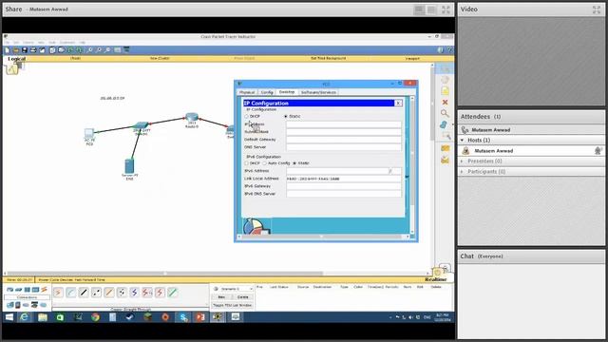Click the 2960 switch device on the canvas
The width and height of the screenshot is (608, 342).
click(x=141, y=125)
